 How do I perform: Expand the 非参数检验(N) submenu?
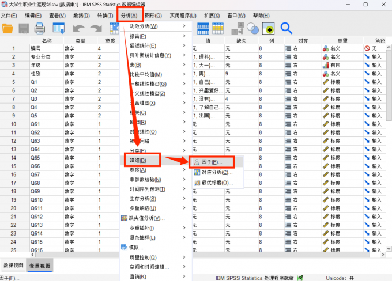pos(184,180)
